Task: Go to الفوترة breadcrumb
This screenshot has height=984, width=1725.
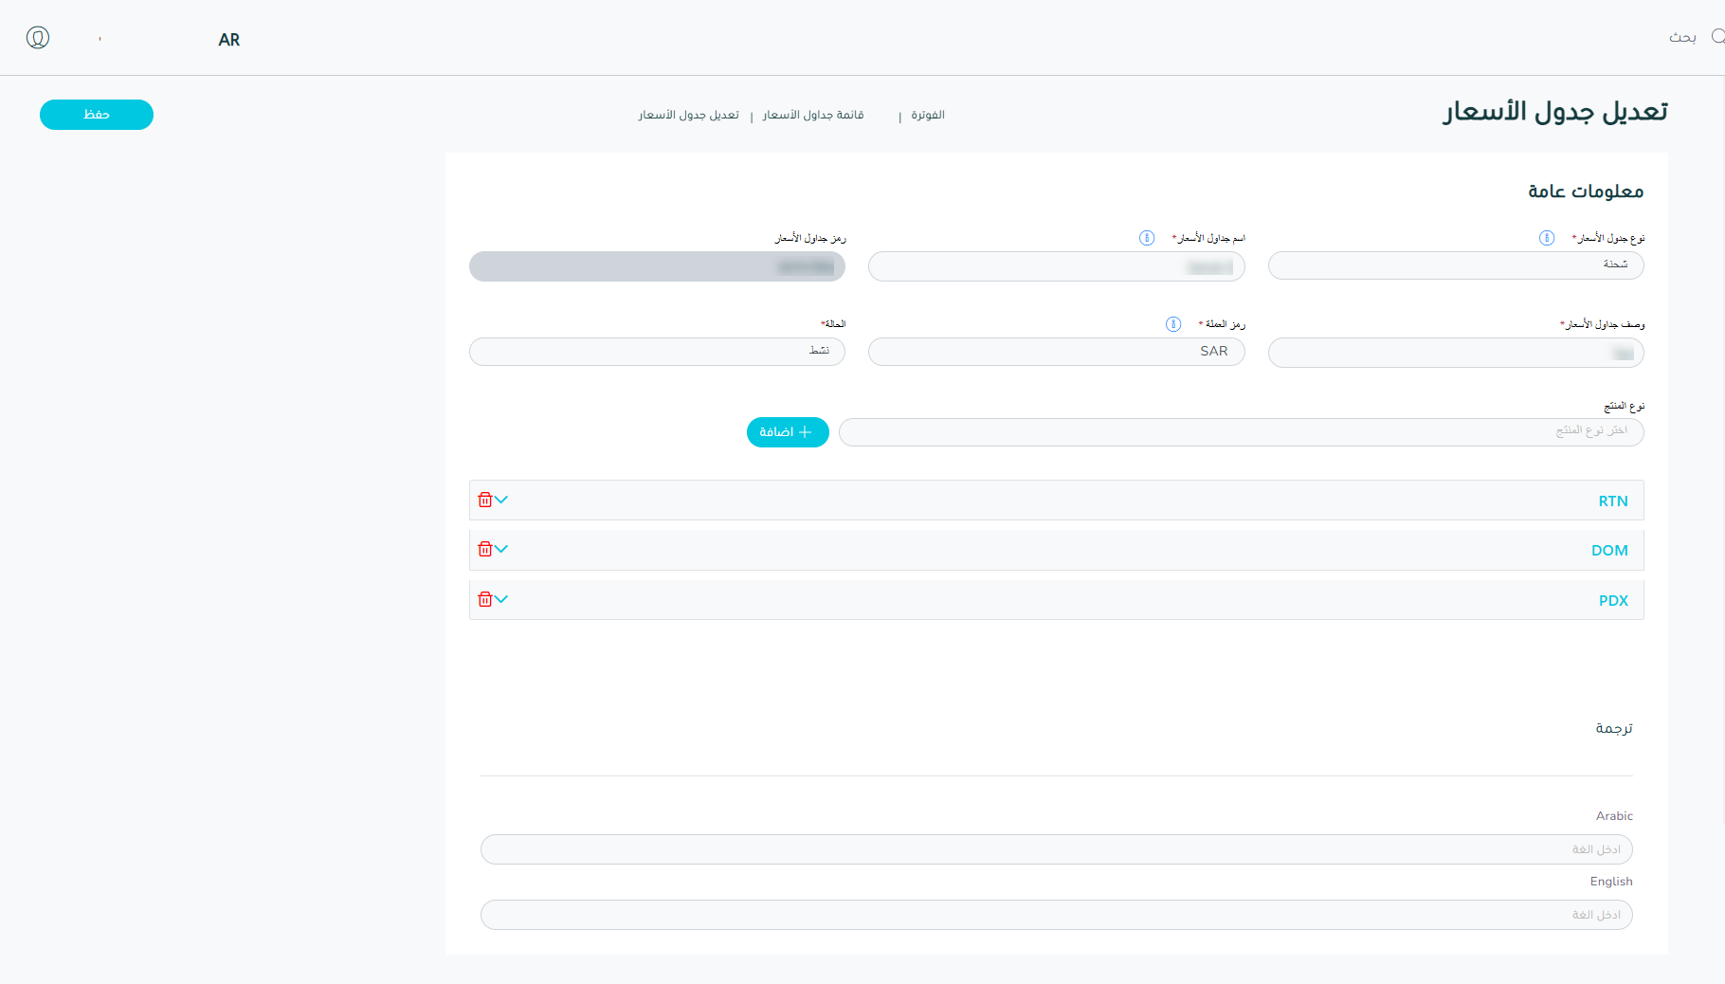Action: 927,116
